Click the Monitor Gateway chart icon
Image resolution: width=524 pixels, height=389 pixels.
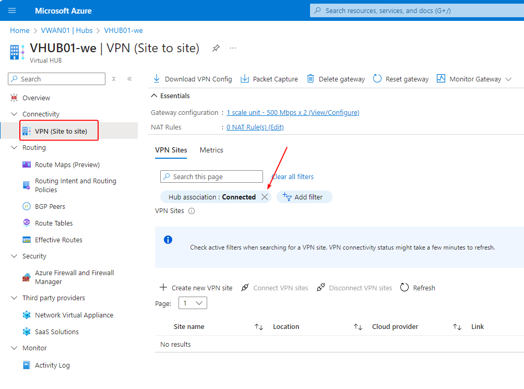point(441,78)
